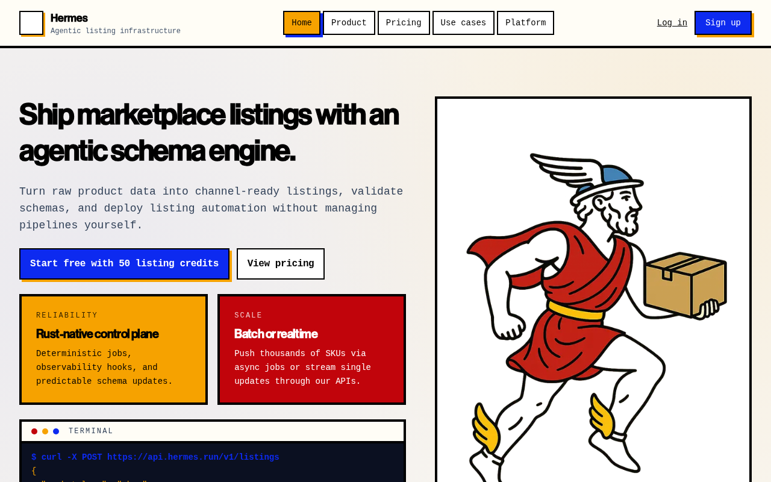The height and width of the screenshot is (482, 771).
Task: Click the Hermes brand name text
Action: coord(69,18)
